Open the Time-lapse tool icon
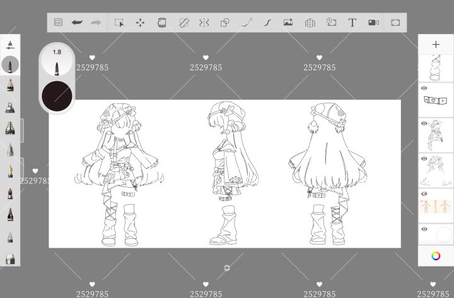The image size is (454, 298). [331, 22]
